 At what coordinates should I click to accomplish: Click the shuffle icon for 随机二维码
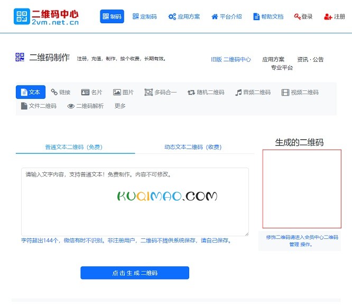pyautogui.click(x=191, y=93)
